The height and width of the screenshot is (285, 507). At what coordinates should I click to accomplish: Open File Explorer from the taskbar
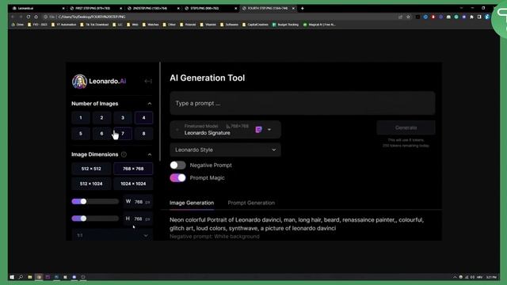click(30, 277)
